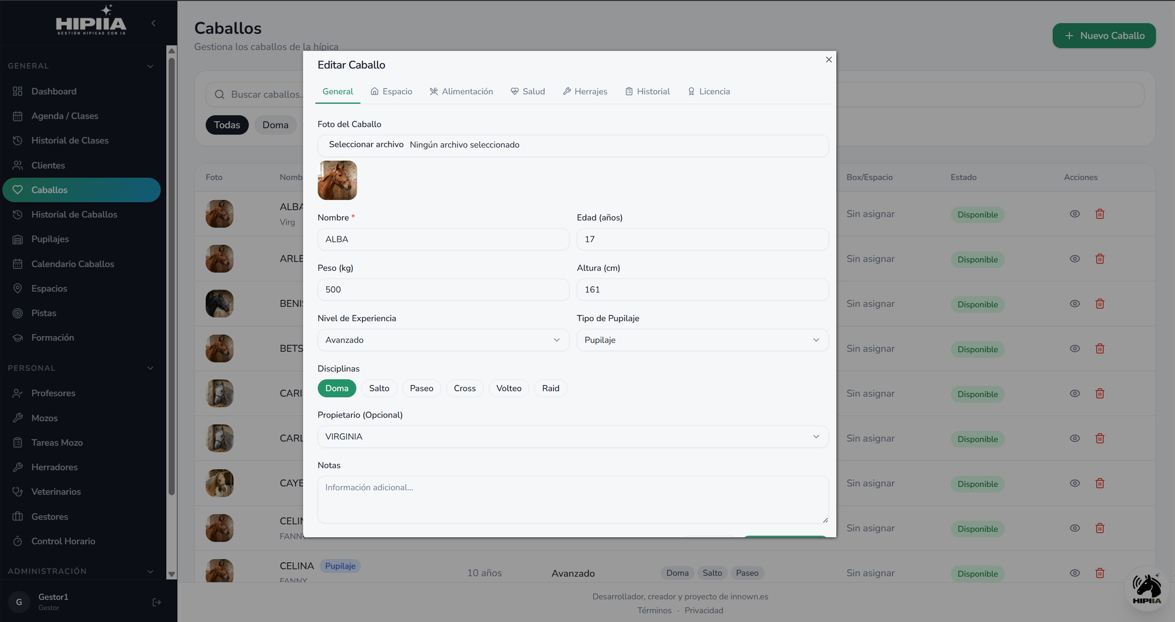Collapse the GENERAL sidebar group
1175x622 pixels.
[x=150, y=66]
